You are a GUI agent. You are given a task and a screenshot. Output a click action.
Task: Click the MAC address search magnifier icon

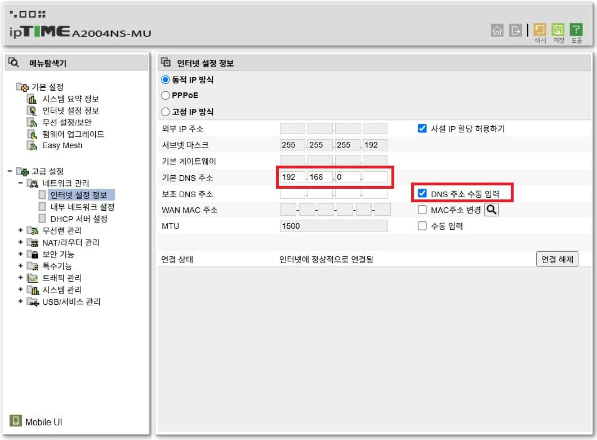492,210
